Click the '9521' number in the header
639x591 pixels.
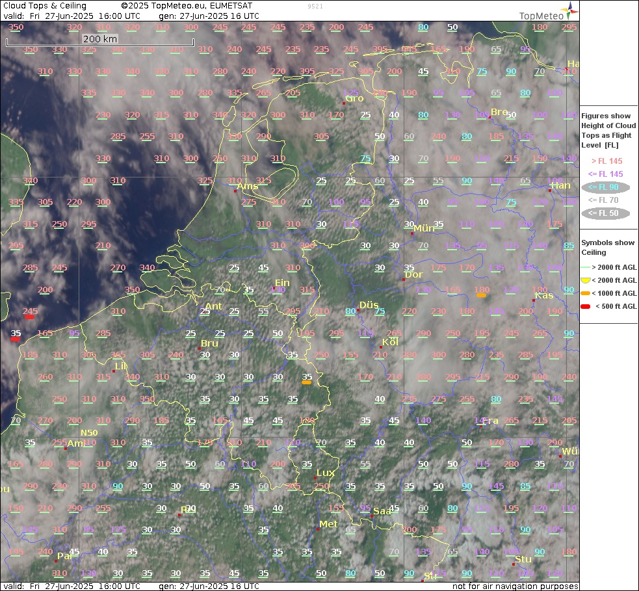point(315,6)
